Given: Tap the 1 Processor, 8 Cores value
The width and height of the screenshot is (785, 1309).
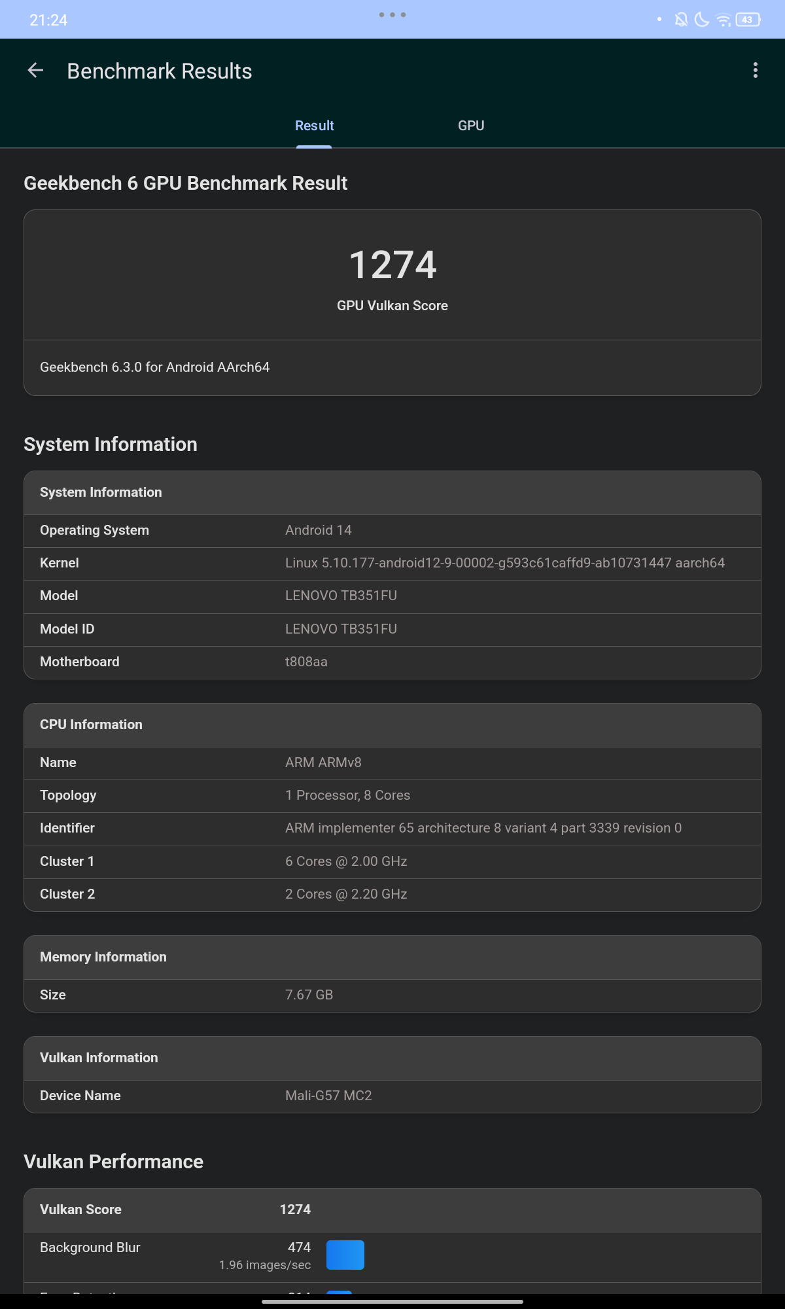Looking at the screenshot, I should click(347, 795).
